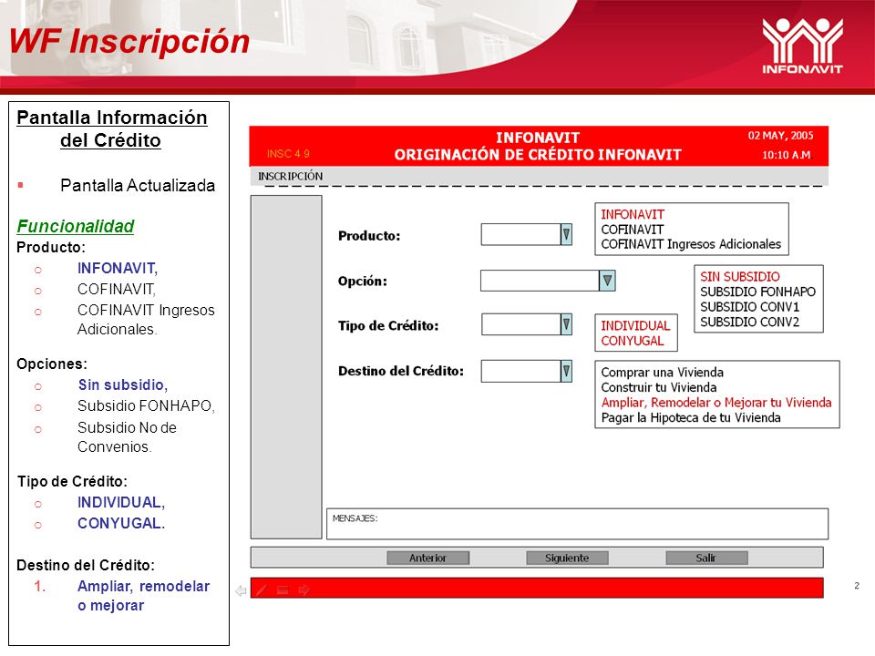Click the INSC 4.9 screen code

tap(288, 154)
